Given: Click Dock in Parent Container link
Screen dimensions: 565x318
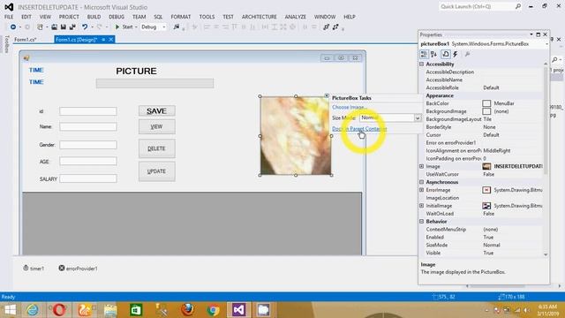Looking at the screenshot, I should [x=359, y=129].
